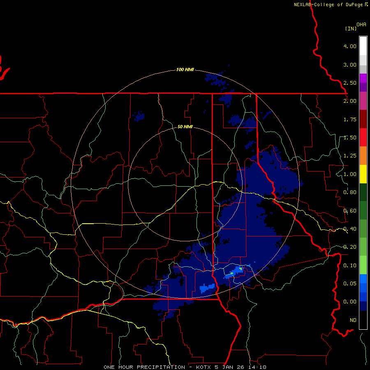Select the 2.00 scale value
The height and width of the screenshot is (370, 370).
[350, 101]
